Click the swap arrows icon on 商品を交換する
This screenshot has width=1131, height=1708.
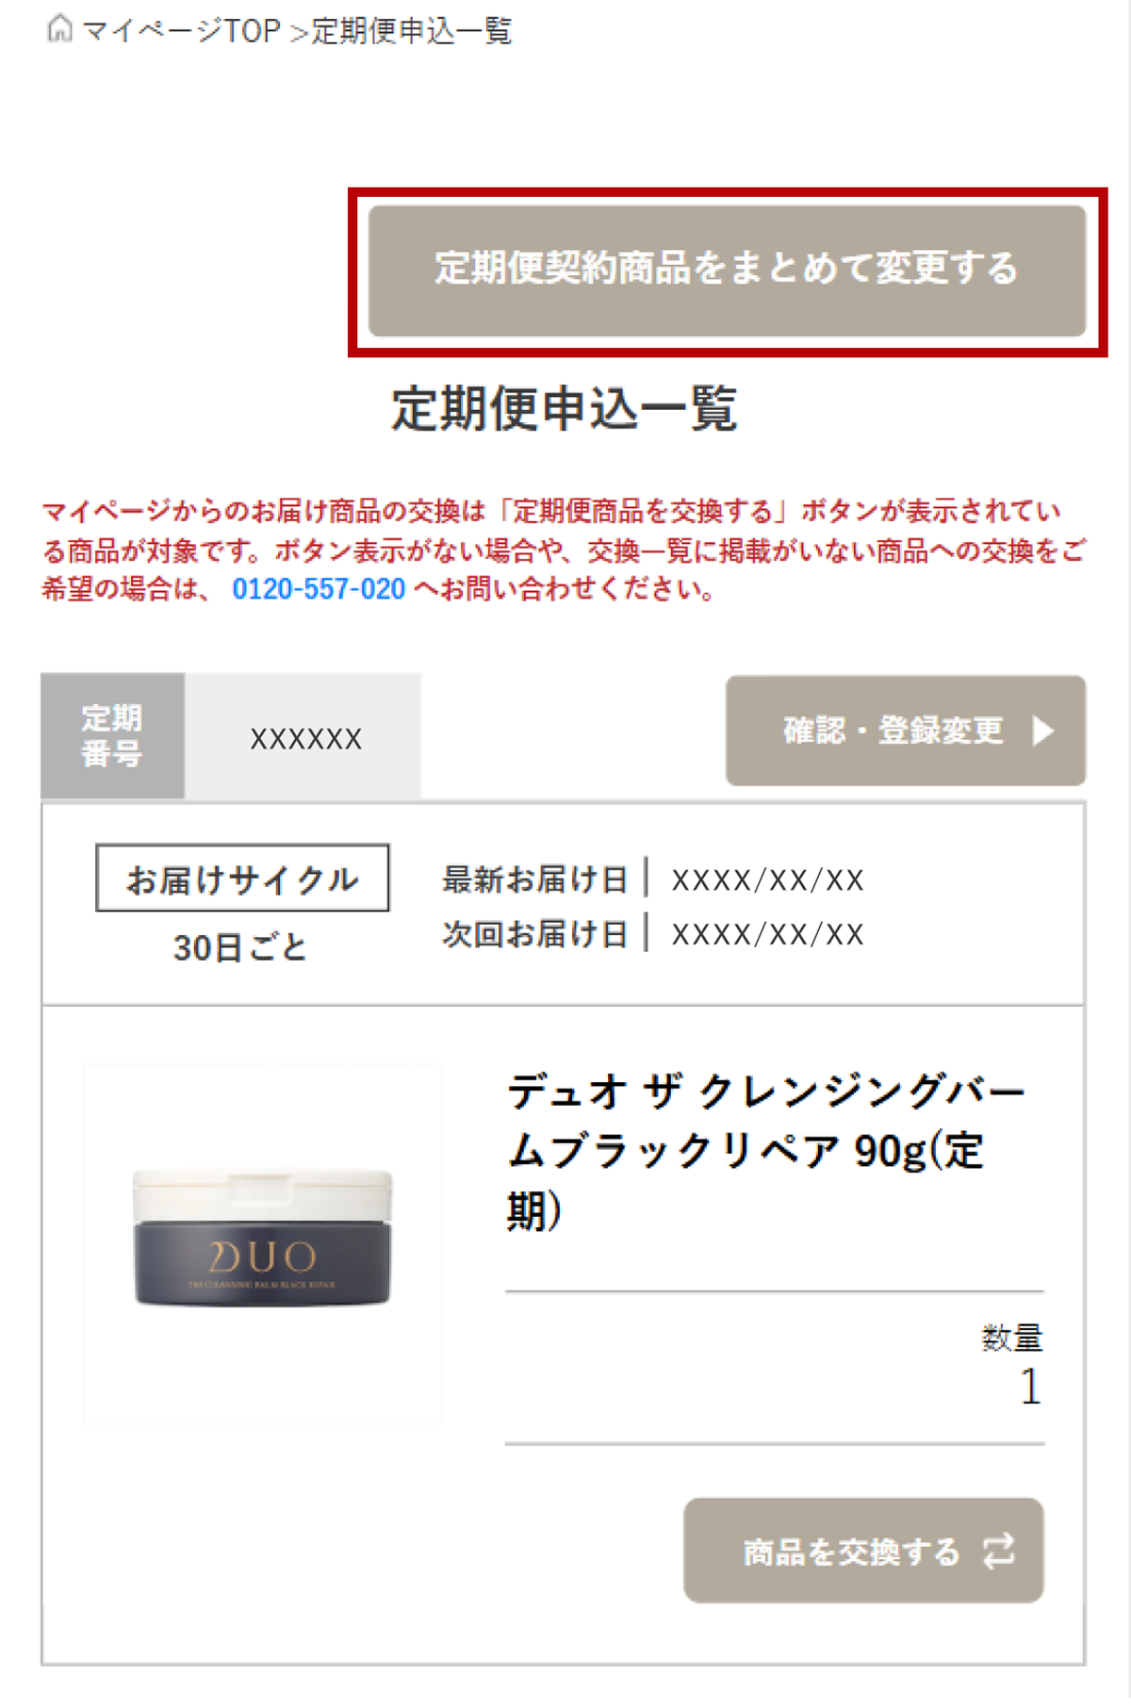(x=999, y=1551)
